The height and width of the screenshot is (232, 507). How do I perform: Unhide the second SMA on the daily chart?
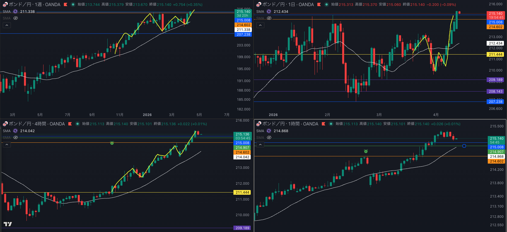coord(269,18)
